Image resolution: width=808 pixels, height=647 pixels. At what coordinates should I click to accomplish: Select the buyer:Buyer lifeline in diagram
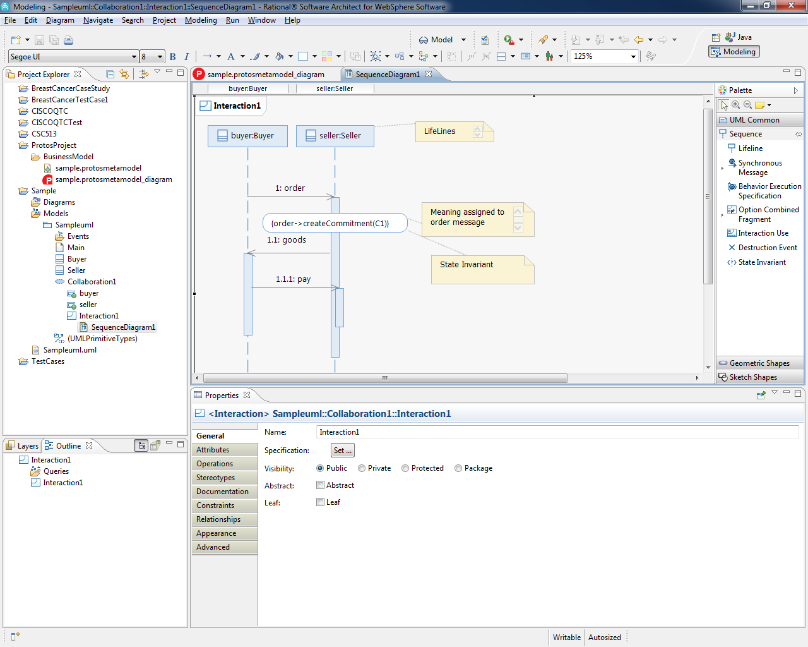(x=247, y=136)
